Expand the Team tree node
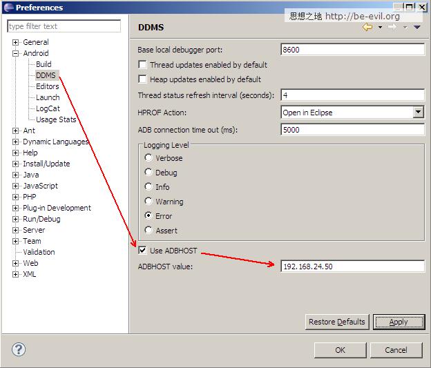431x368 pixels. 15,241
